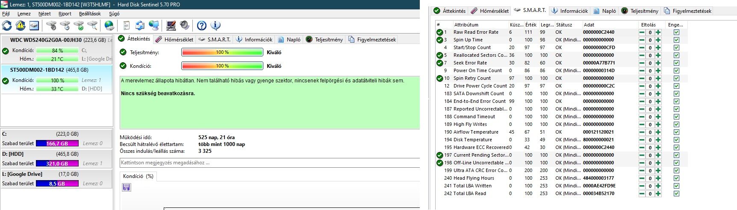The width and height of the screenshot is (737, 210).
Task: Open configuration via the laptop-and-screwdriver icon
Action: pyautogui.click(x=171, y=26)
